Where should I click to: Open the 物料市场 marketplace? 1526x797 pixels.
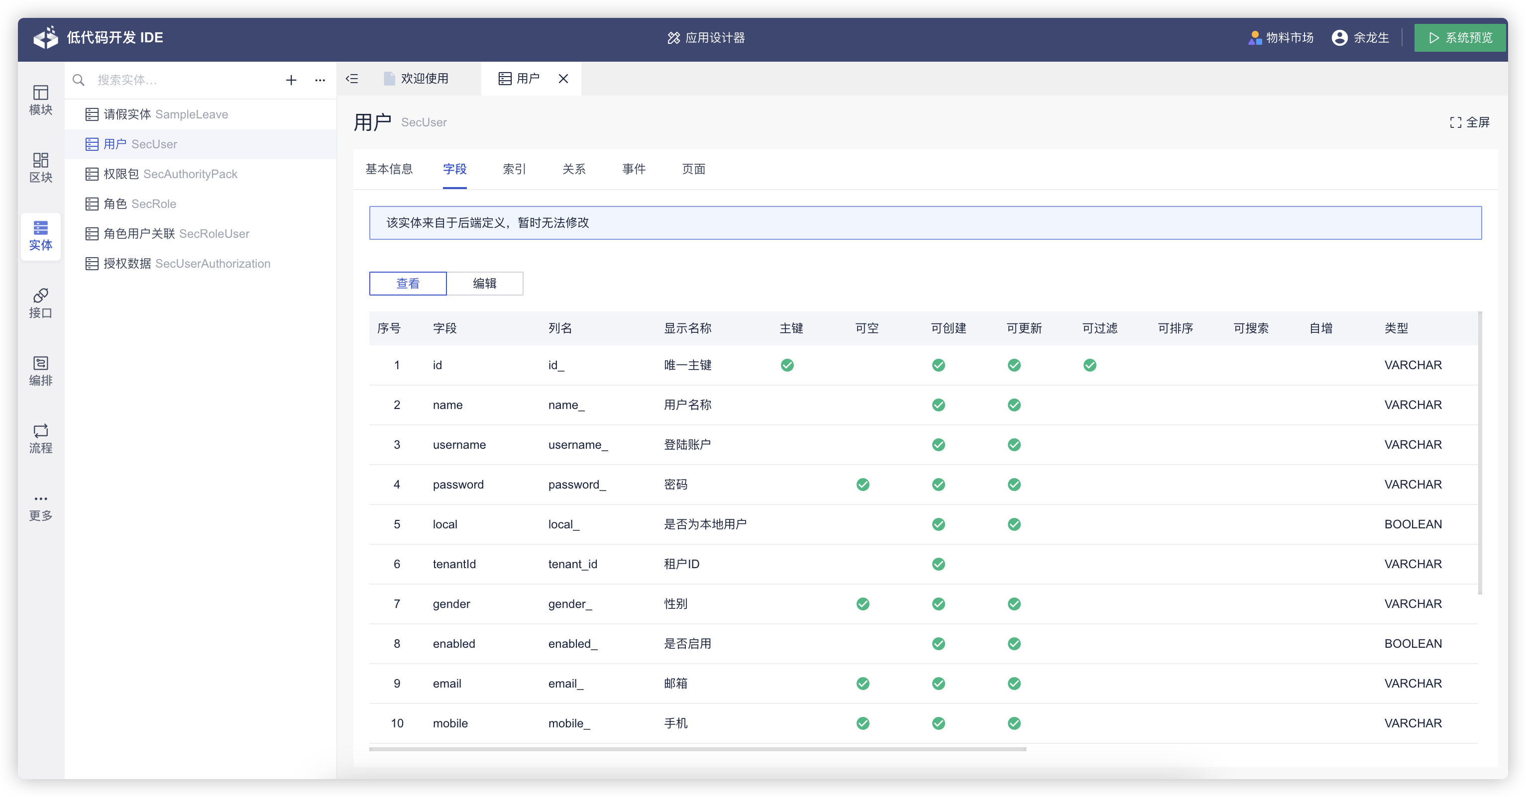click(x=1281, y=38)
